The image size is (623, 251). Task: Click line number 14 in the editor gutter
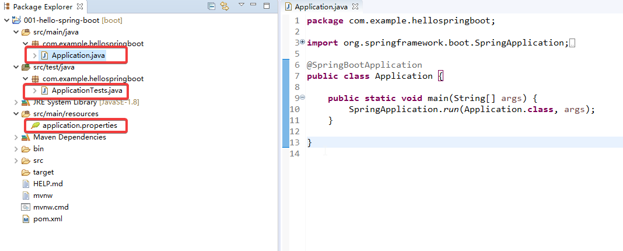coord(295,154)
